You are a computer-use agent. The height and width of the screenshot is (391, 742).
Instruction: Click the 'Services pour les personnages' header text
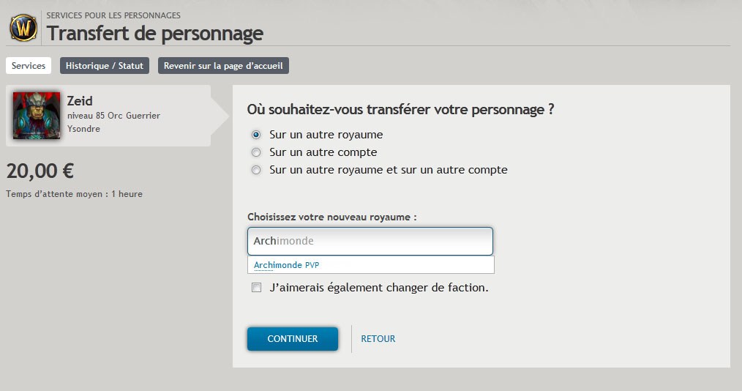point(113,15)
